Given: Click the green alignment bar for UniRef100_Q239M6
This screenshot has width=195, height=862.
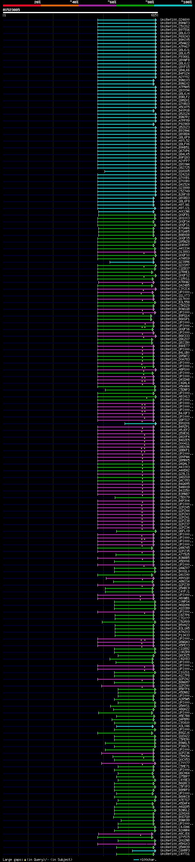Looking at the screenshot, I should 132,262.
